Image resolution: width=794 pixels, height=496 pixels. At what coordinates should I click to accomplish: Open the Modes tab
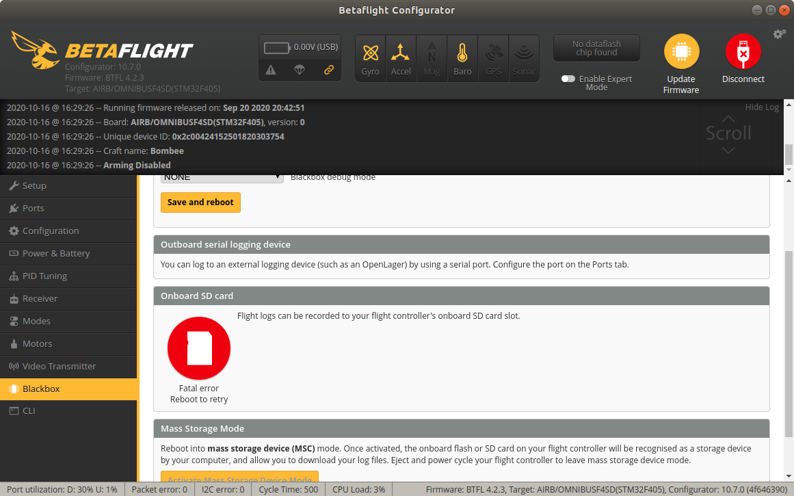pos(68,322)
